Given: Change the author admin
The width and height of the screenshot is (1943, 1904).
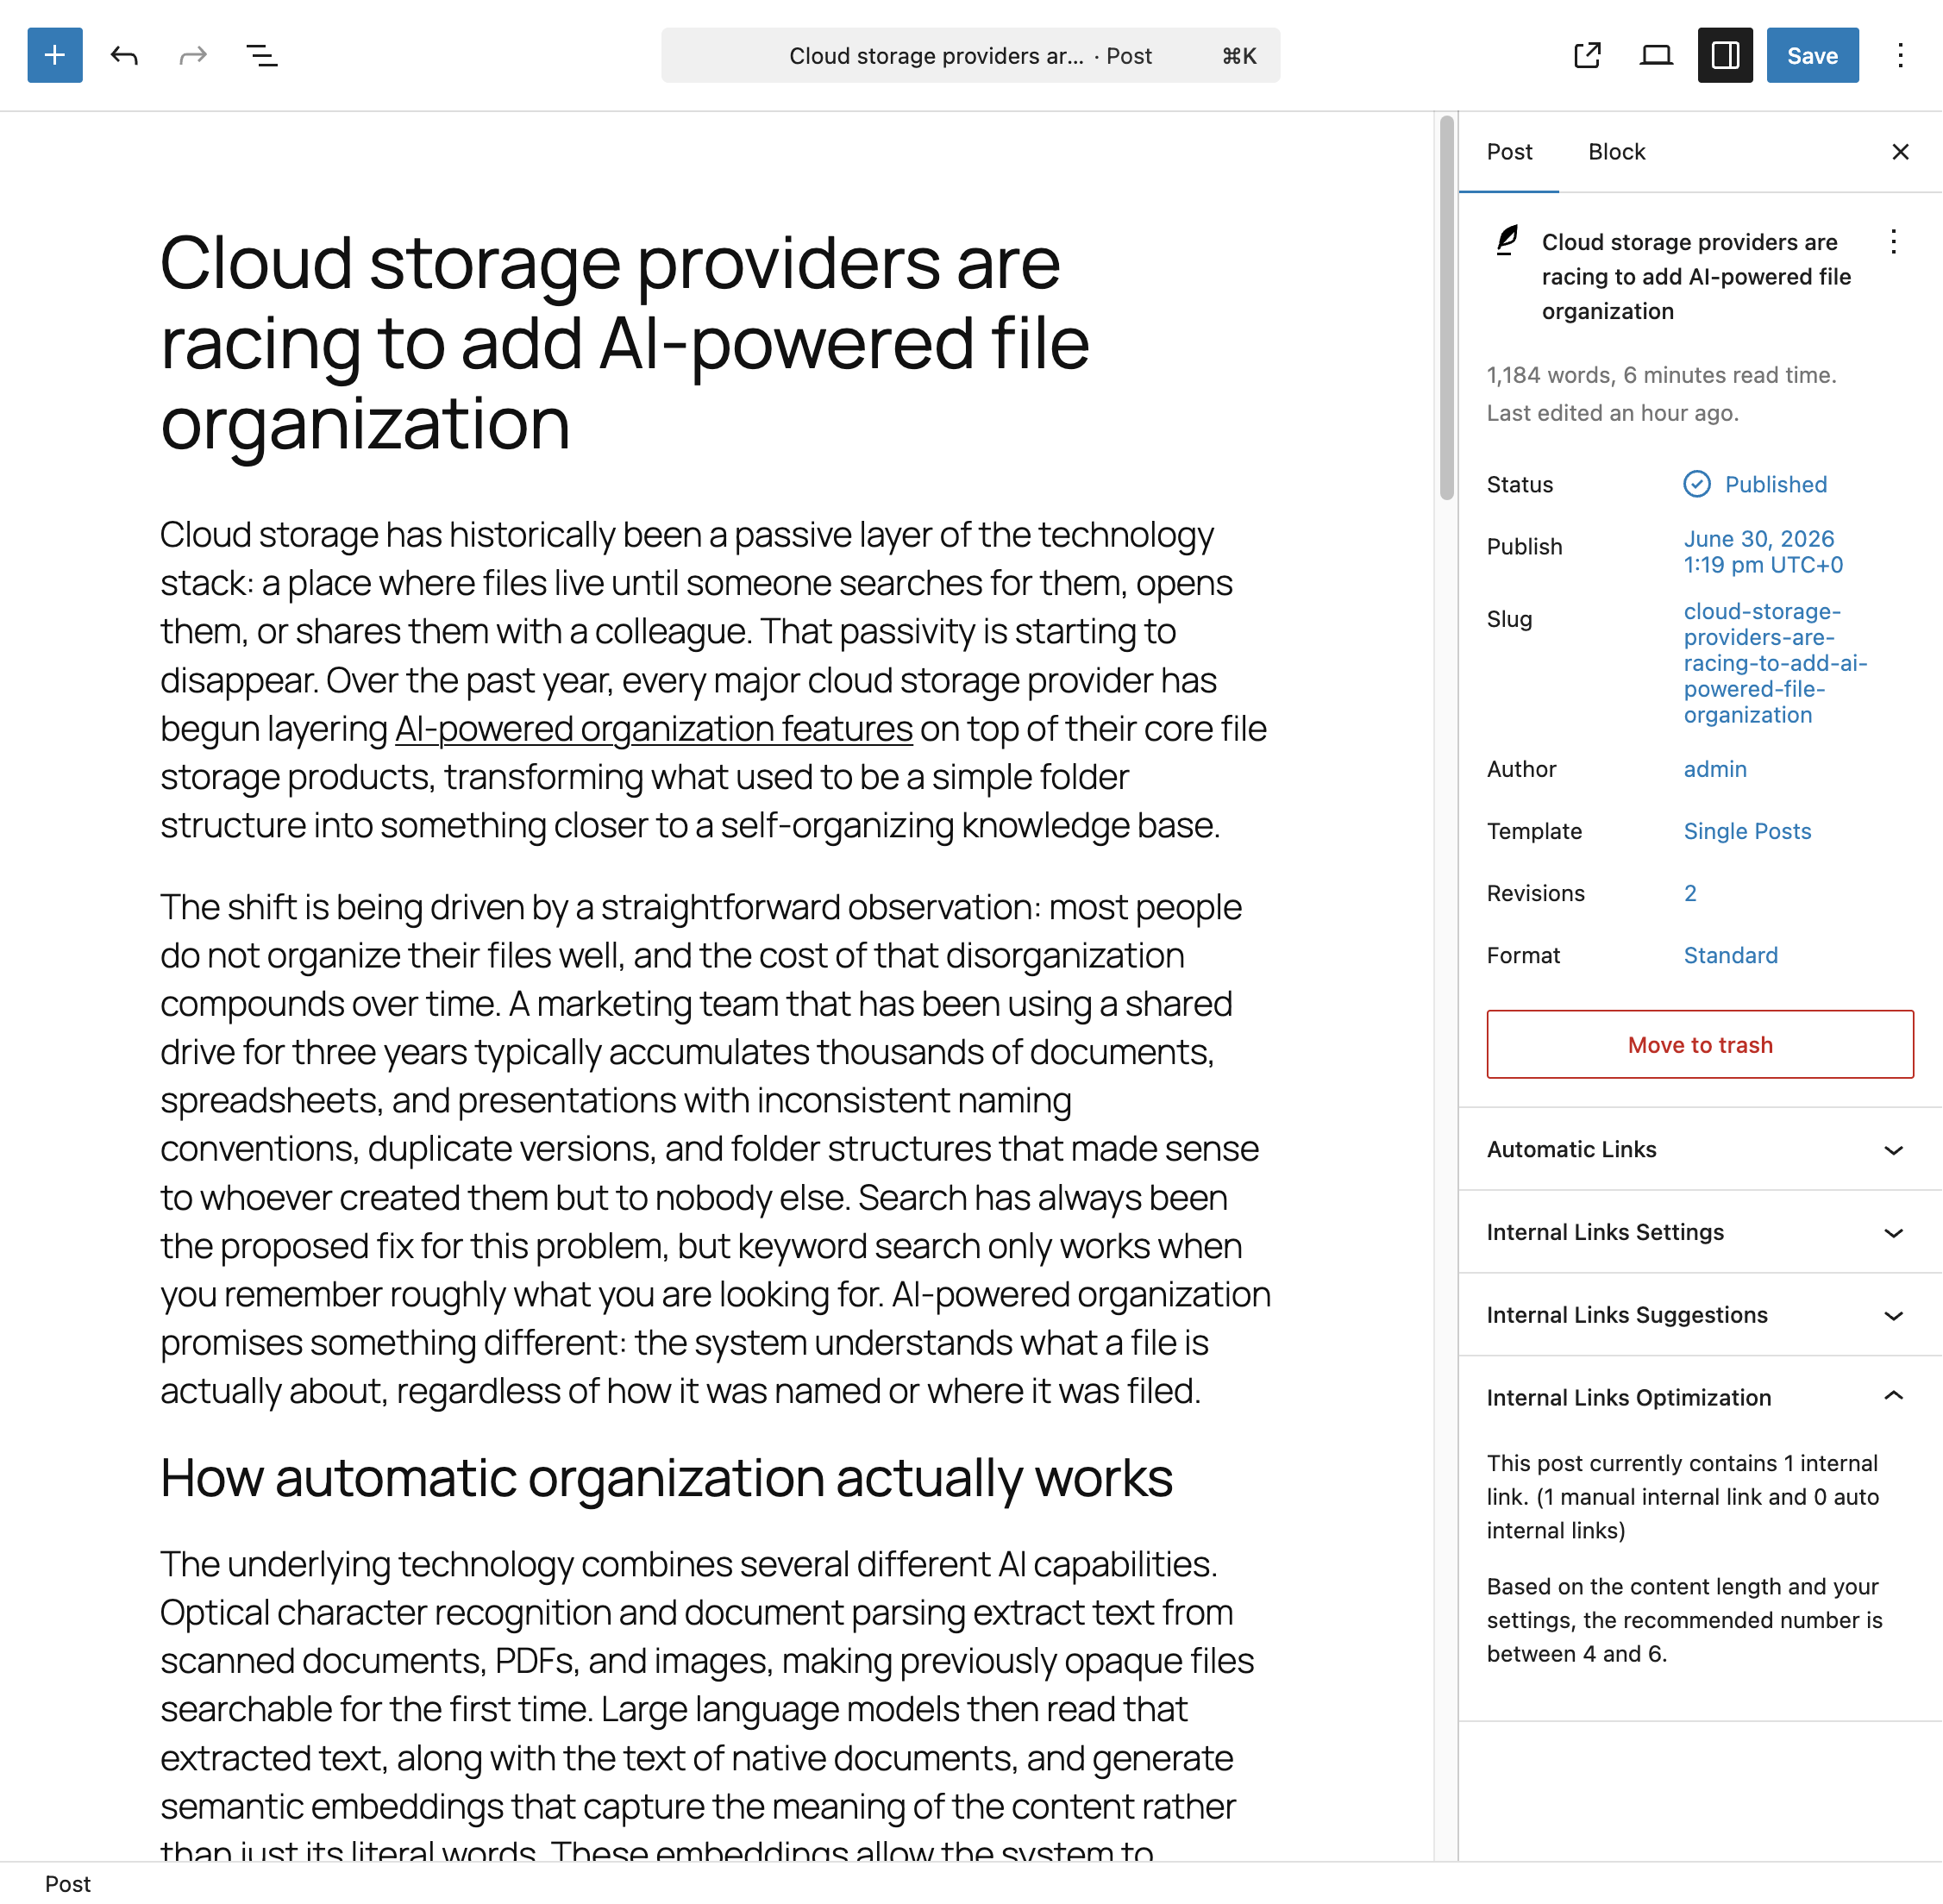Looking at the screenshot, I should [x=1716, y=770].
